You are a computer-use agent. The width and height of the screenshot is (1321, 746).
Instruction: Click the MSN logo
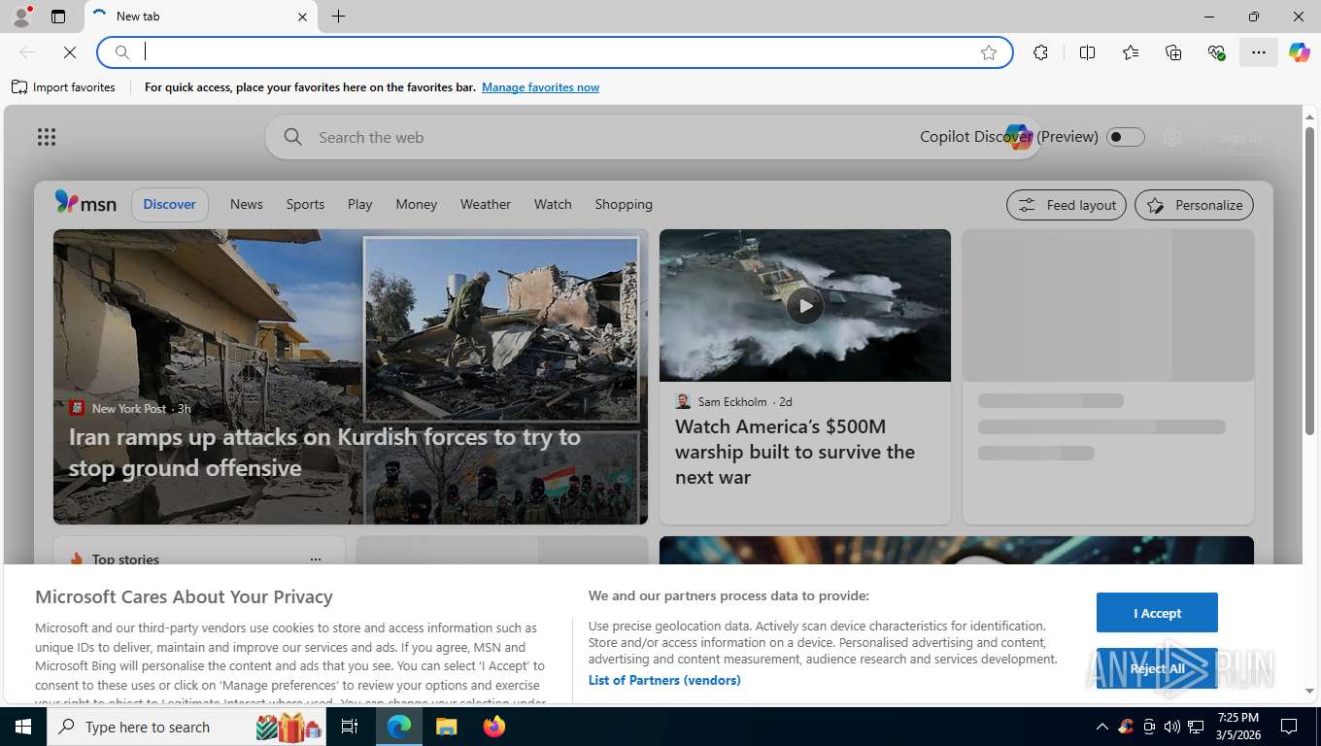pos(85,203)
